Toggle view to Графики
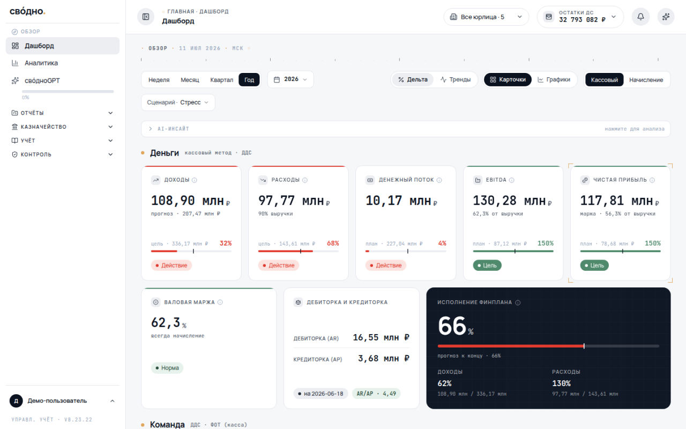This screenshot has height=429, width=686. (x=554, y=79)
